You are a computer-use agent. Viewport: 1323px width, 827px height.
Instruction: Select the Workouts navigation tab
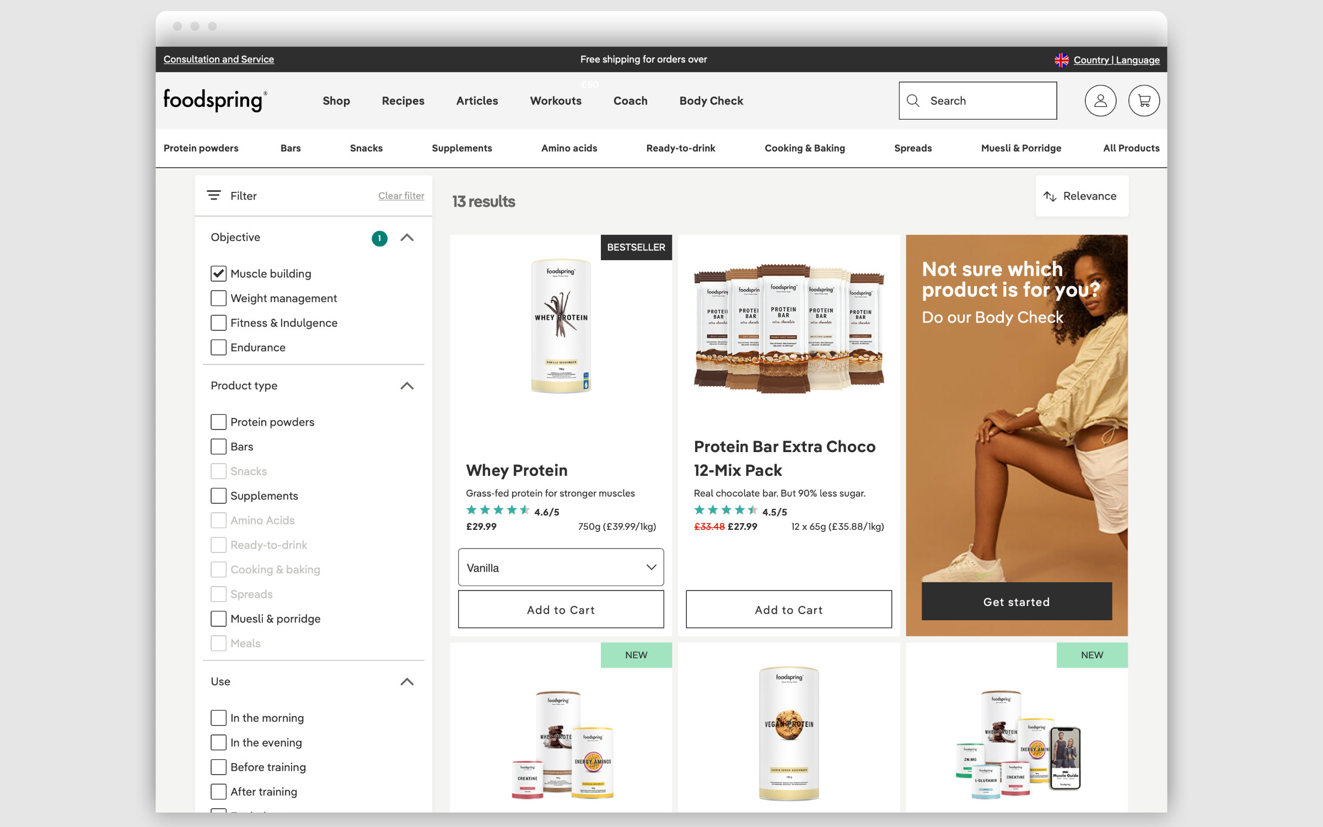pos(555,100)
